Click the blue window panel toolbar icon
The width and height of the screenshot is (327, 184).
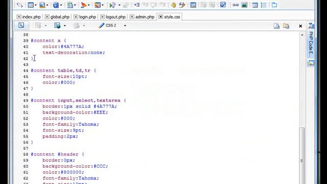(x=193, y=5)
